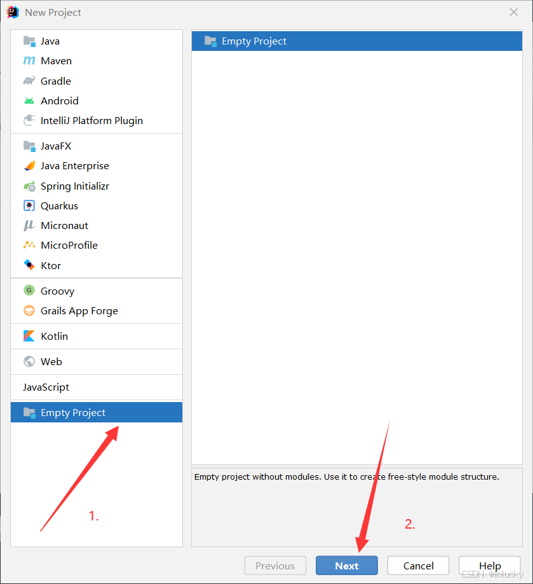Image resolution: width=533 pixels, height=584 pixels.
Task: Select JavaScript in the list
Action: 46,387
